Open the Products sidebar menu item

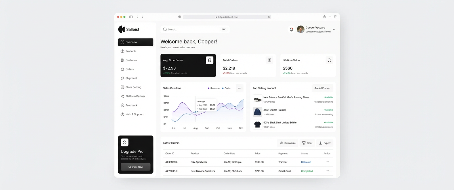click(x=131, y=51)
